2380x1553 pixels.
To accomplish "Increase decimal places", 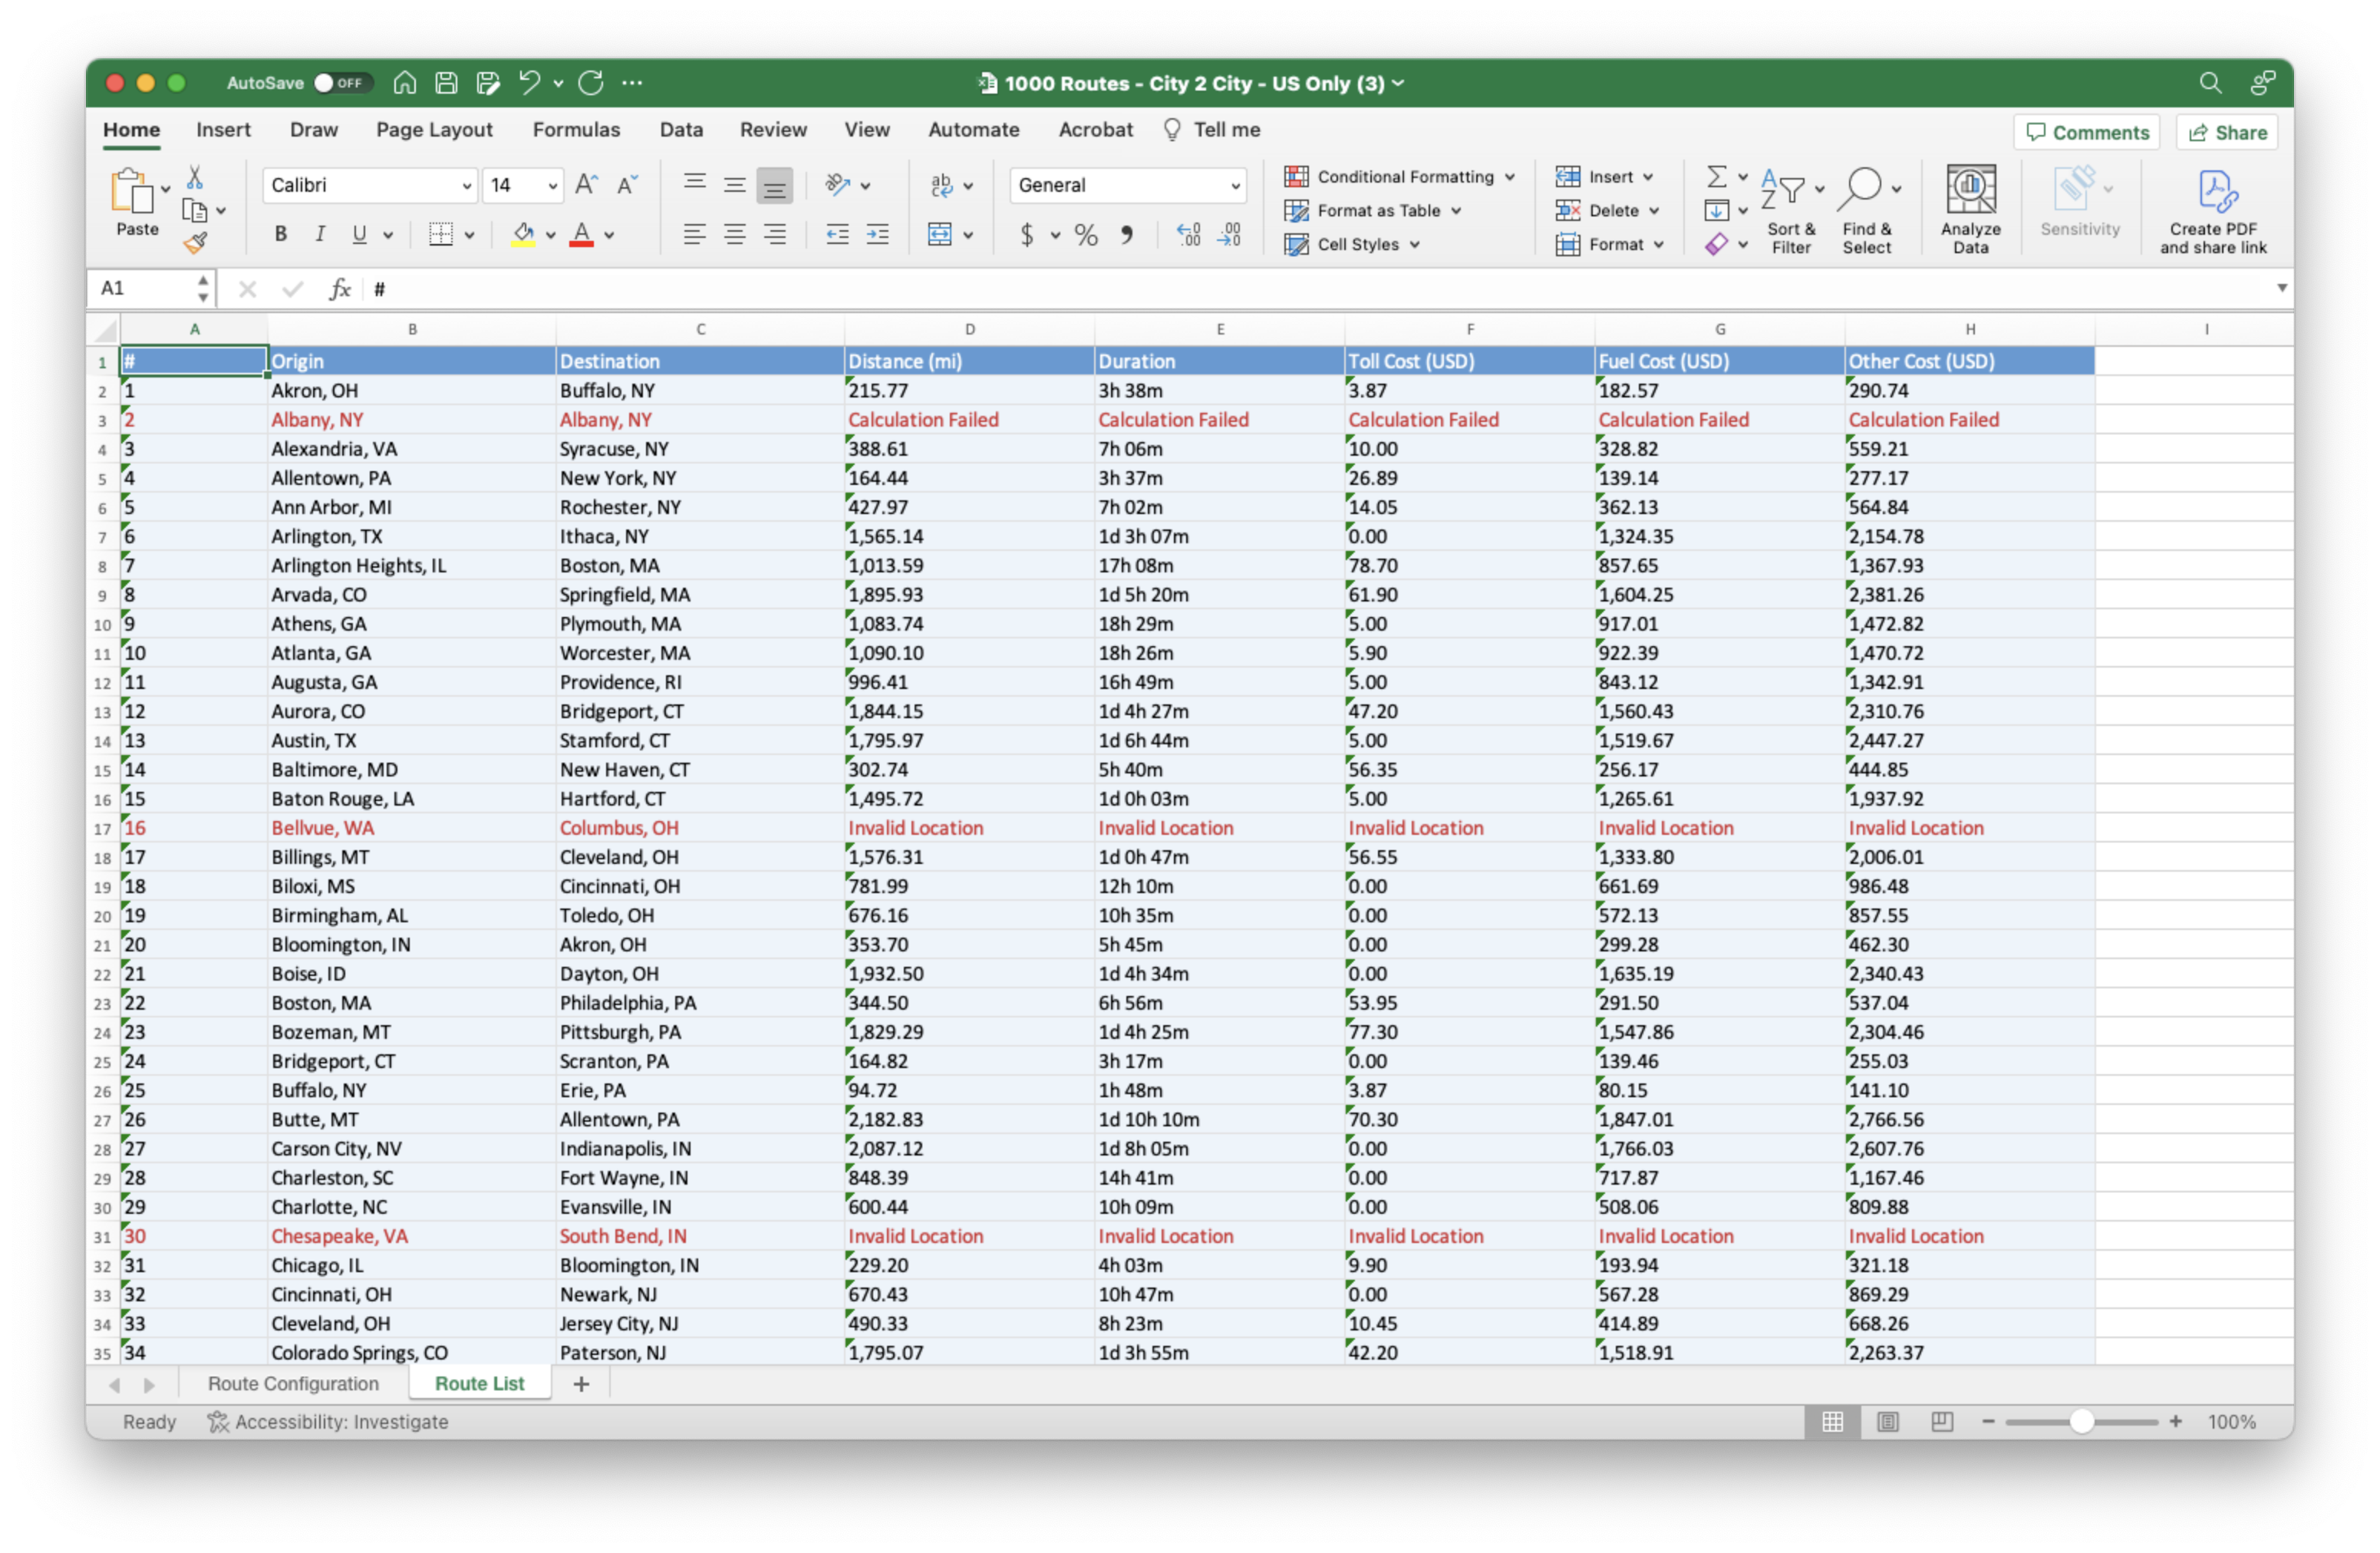I will [x=1189, y=235].
